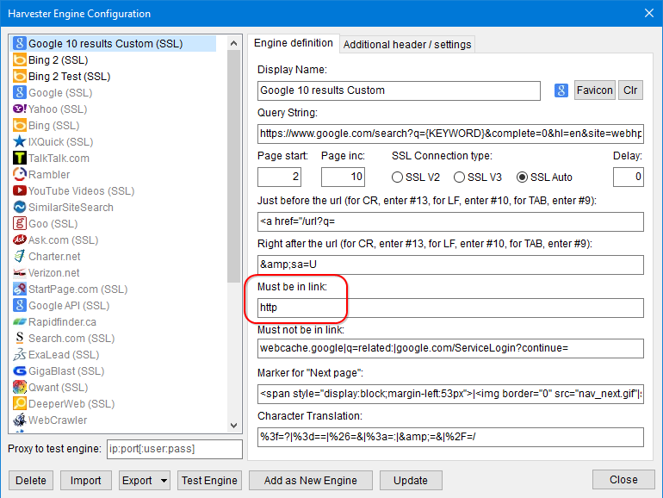Click the Right after the url field

tap(450, 265)
